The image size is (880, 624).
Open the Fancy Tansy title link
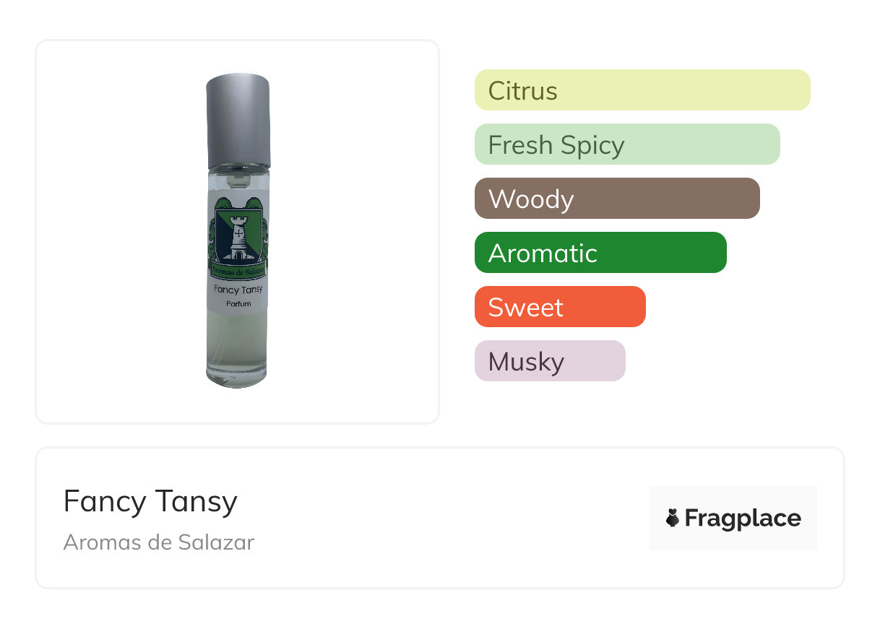tap(150, 501)
